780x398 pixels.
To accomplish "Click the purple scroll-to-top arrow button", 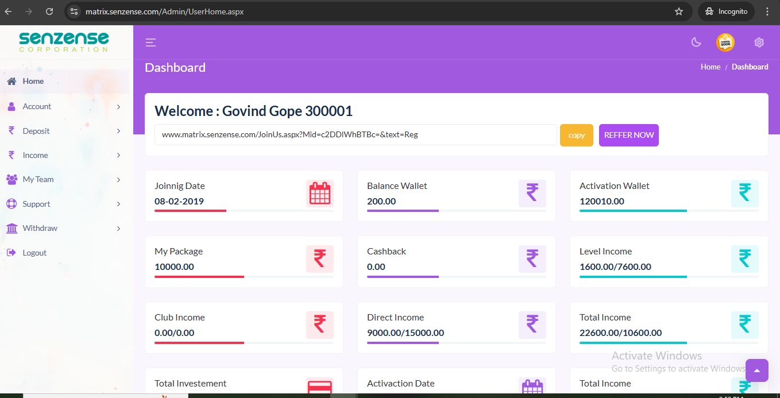I will pyautogui.click(x=757, y=370).
